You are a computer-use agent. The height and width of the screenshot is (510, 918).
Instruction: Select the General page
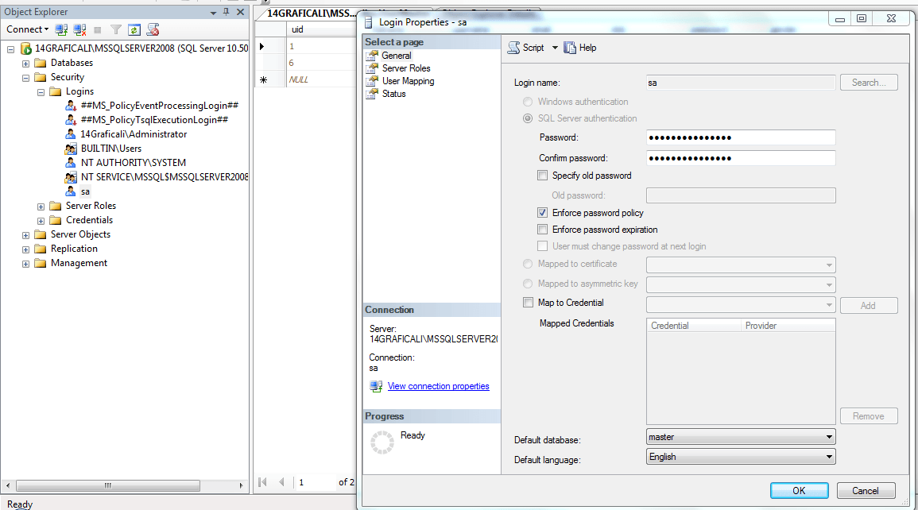(x=397, y=56)
